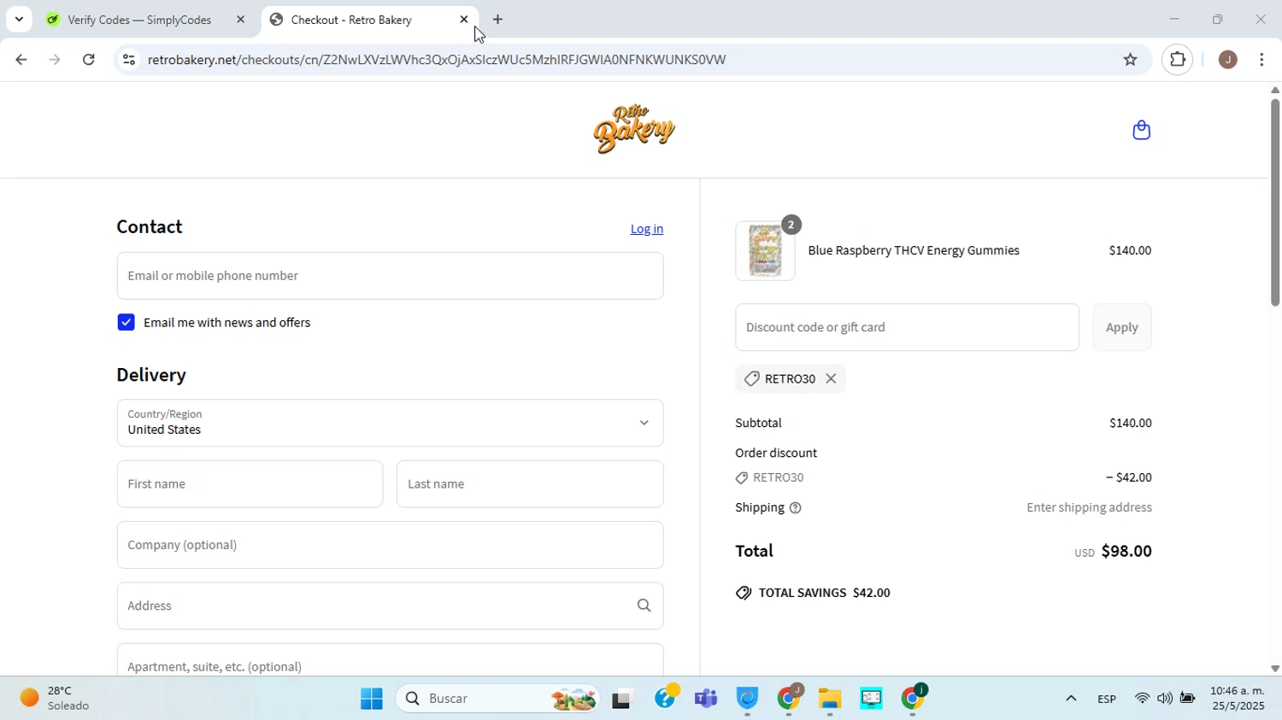This screenshot has width=1282, height=720.
Task: Click the shipping help question mark icon
Action: coord(796,508)
